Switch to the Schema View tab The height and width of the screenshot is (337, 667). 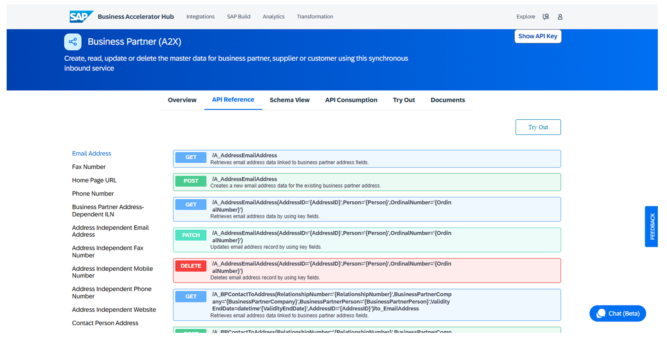pos(290,100)
